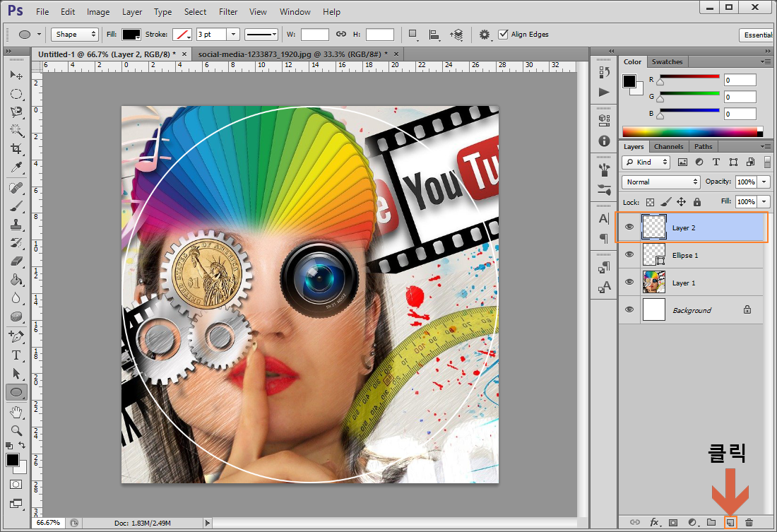Select the Crop tool
This screenshot has height=532, width=777.
coord(16,149)
